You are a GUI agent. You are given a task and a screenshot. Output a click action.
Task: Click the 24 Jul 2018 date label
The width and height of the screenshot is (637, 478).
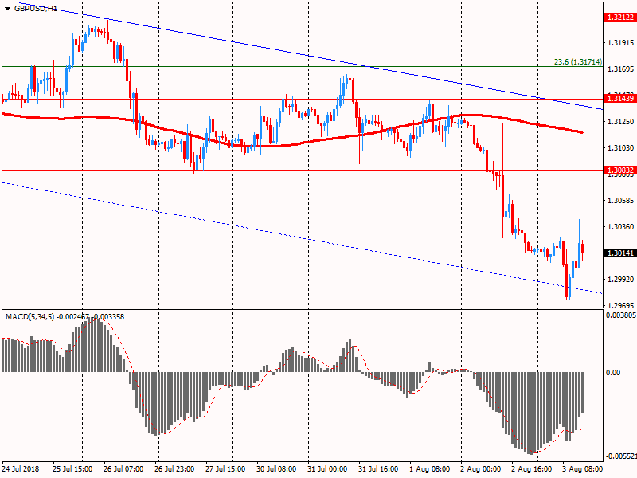coord(21,469)
